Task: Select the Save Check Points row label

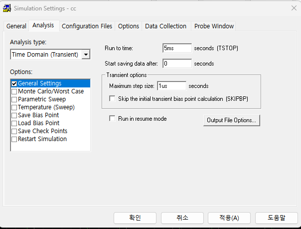Action: click(x=43, y=131)
